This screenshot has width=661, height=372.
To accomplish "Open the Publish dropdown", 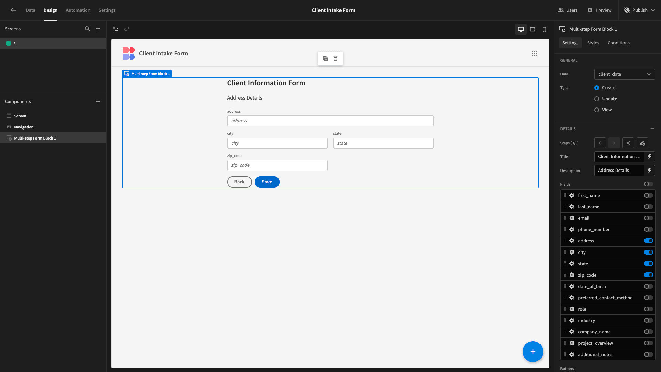I will (640, 10).
